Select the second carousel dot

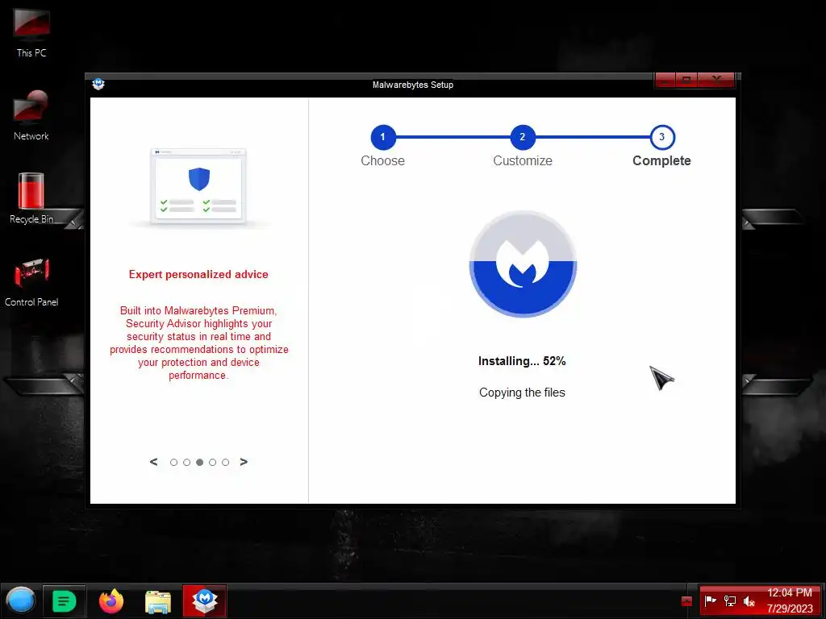186,462
